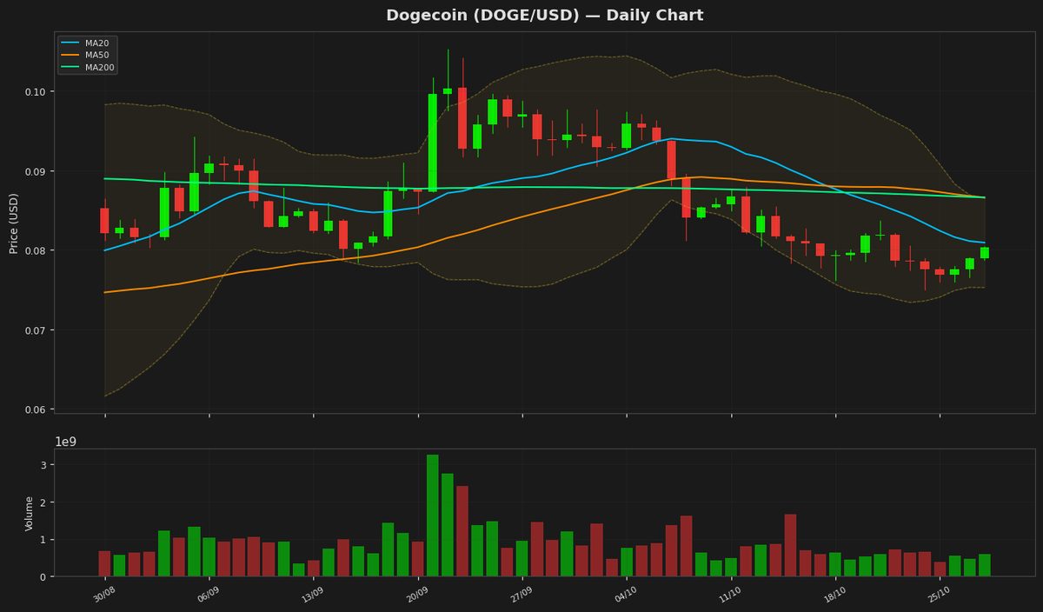Click the first red candlestick at 30/08

104,221
